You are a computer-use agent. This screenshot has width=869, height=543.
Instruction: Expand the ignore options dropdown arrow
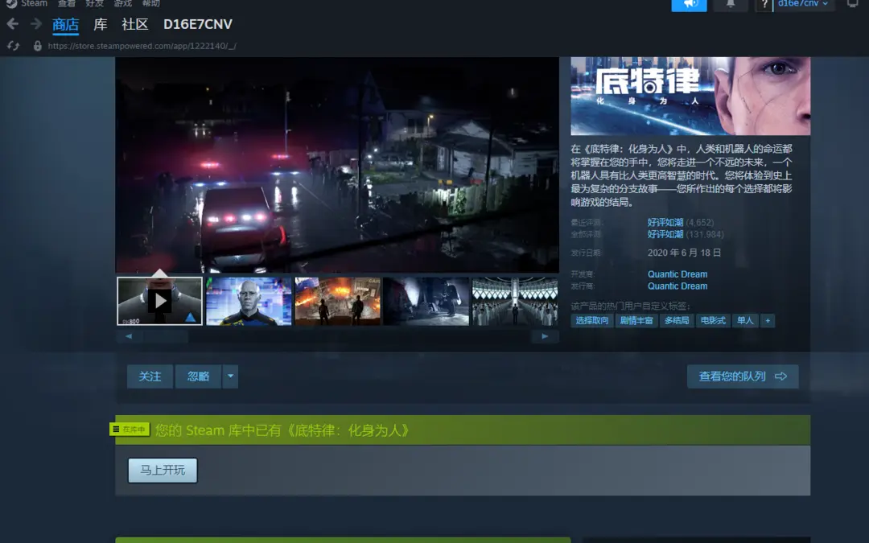point(231,376)
